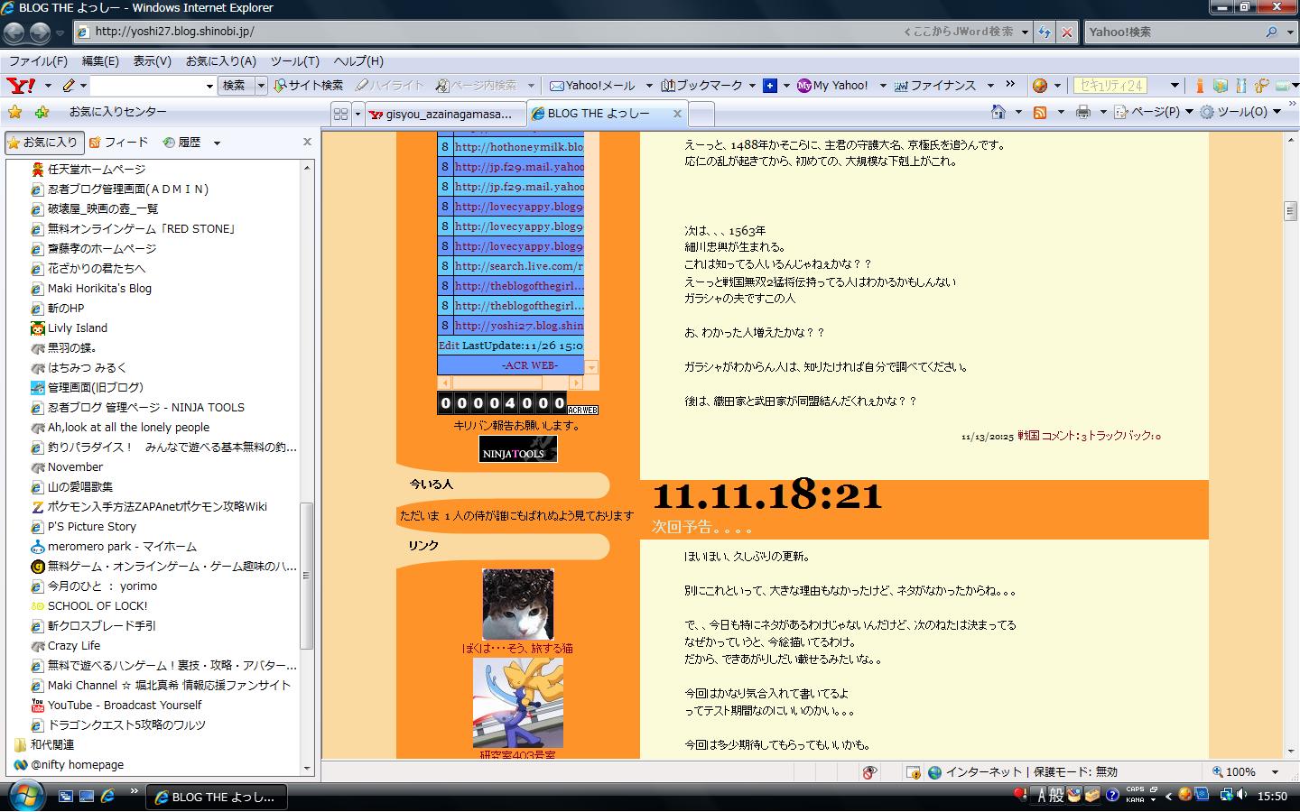Click the 研究室403号室 link
Image resolution: width=1300 pixels, height=812 pixels.
(x=517, y=754)
